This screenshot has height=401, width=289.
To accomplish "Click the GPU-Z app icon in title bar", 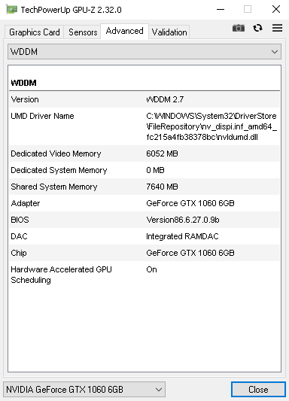I will pyautogui.click(x=11, y=10).
